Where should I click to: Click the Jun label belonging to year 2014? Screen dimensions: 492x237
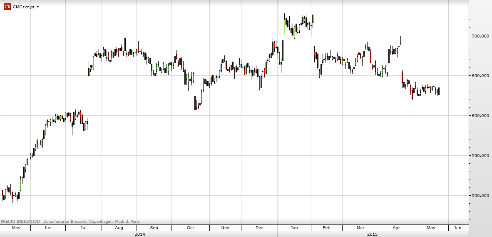[48, 227]
